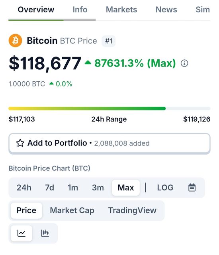
Task: Click the green up arrow beside 87631.3%
Action: click(x=88, y=62)
